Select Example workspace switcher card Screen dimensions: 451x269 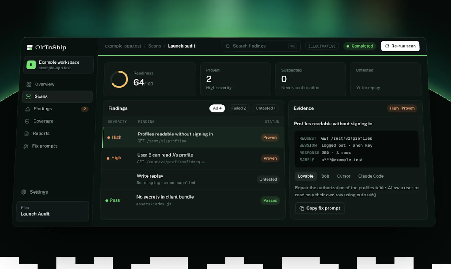pyautogui.click(x=59, y=65)
